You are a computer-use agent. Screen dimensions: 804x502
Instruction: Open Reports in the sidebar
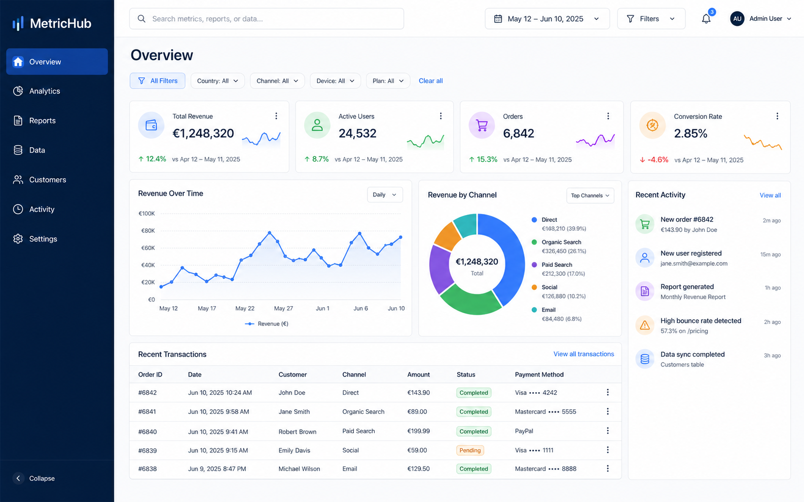57,120
